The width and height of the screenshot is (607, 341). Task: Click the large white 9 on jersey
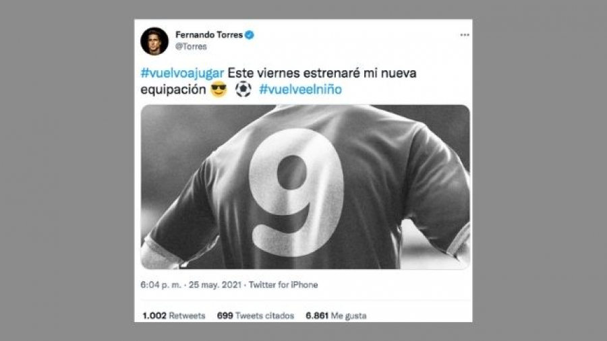click(296, 193)
